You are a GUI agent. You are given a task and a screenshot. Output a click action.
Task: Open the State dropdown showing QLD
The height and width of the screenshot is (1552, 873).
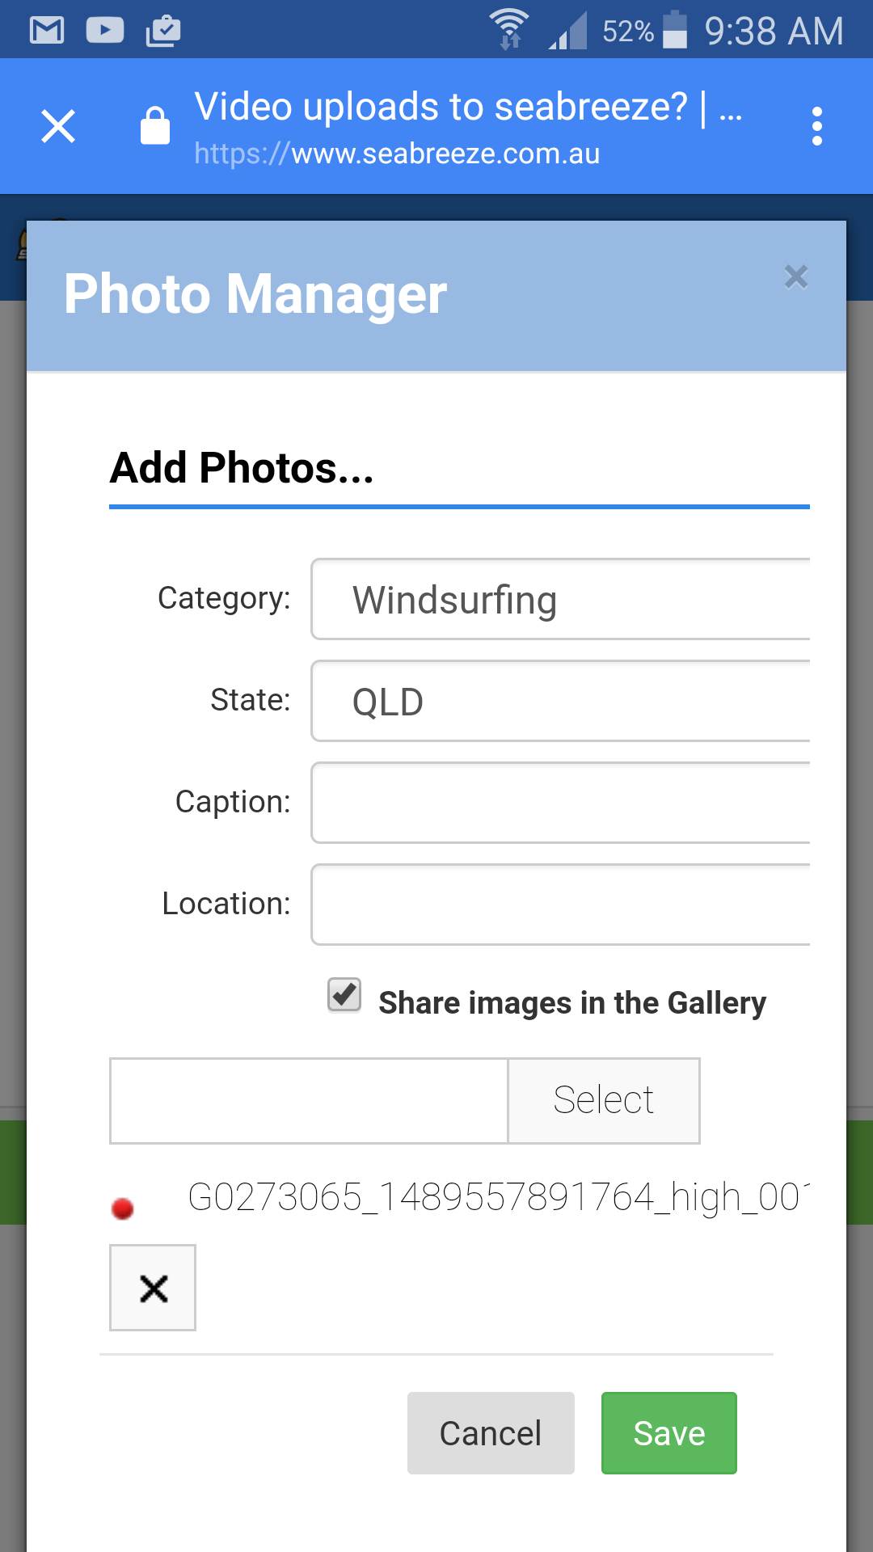[x=560, y=701]
